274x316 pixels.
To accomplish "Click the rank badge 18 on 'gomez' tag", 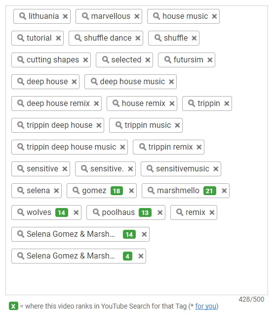I will (x=117, y=191).
